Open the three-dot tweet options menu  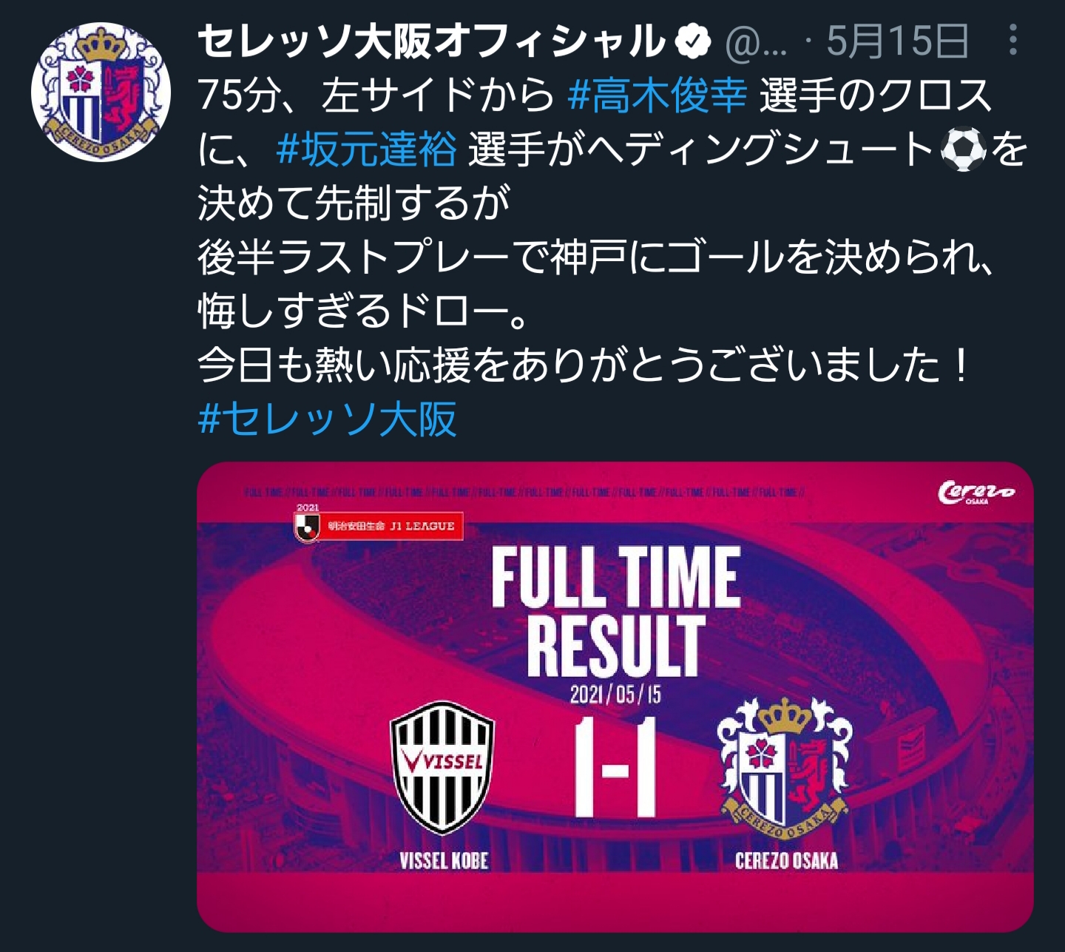tap(1012, 40)
